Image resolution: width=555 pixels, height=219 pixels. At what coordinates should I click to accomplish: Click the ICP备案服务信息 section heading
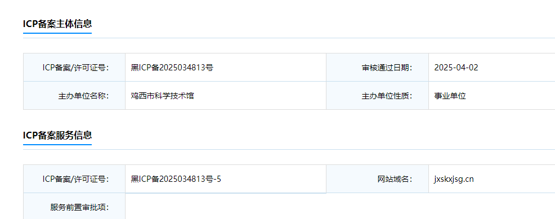[57, 135]
